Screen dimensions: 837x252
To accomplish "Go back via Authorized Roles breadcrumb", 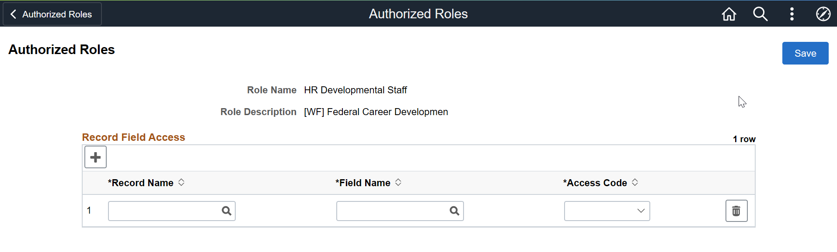I will point(52,14).
